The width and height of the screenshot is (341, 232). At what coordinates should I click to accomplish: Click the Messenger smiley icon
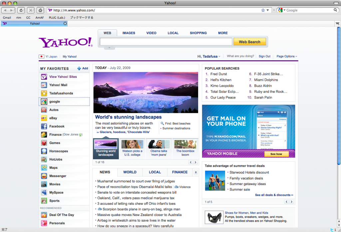pos(44,176)
